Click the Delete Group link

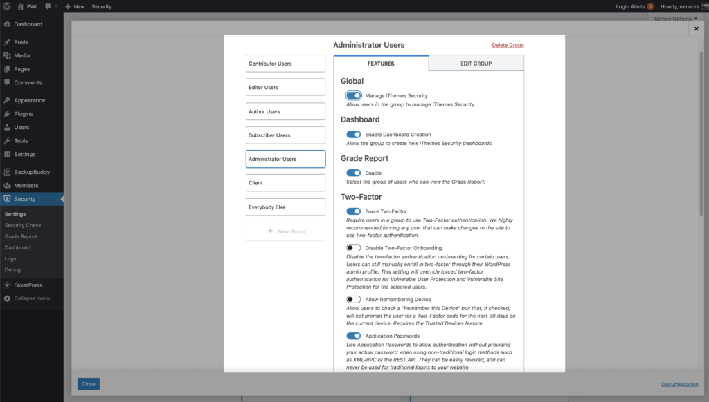coord(508,45)
